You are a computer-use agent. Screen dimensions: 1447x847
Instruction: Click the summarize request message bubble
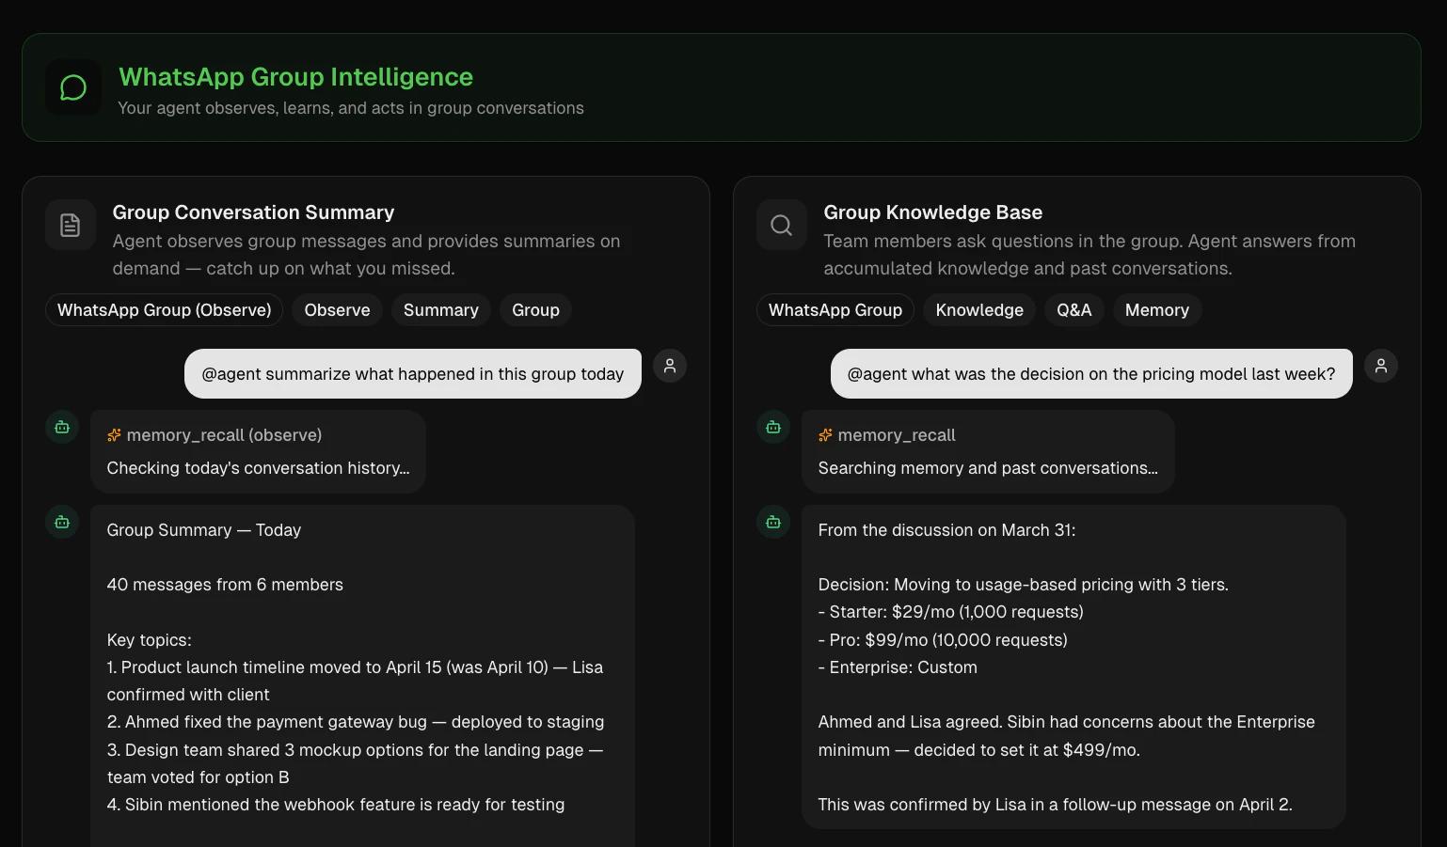pyautogui.click(x=412, y=373)
